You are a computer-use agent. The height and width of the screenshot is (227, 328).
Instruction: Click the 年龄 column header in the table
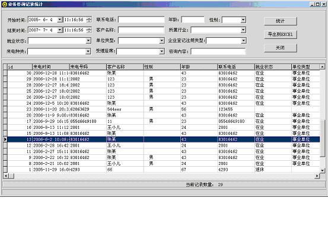tap(199, 67)
